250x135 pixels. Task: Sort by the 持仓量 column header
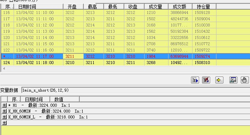click(204, 7)
